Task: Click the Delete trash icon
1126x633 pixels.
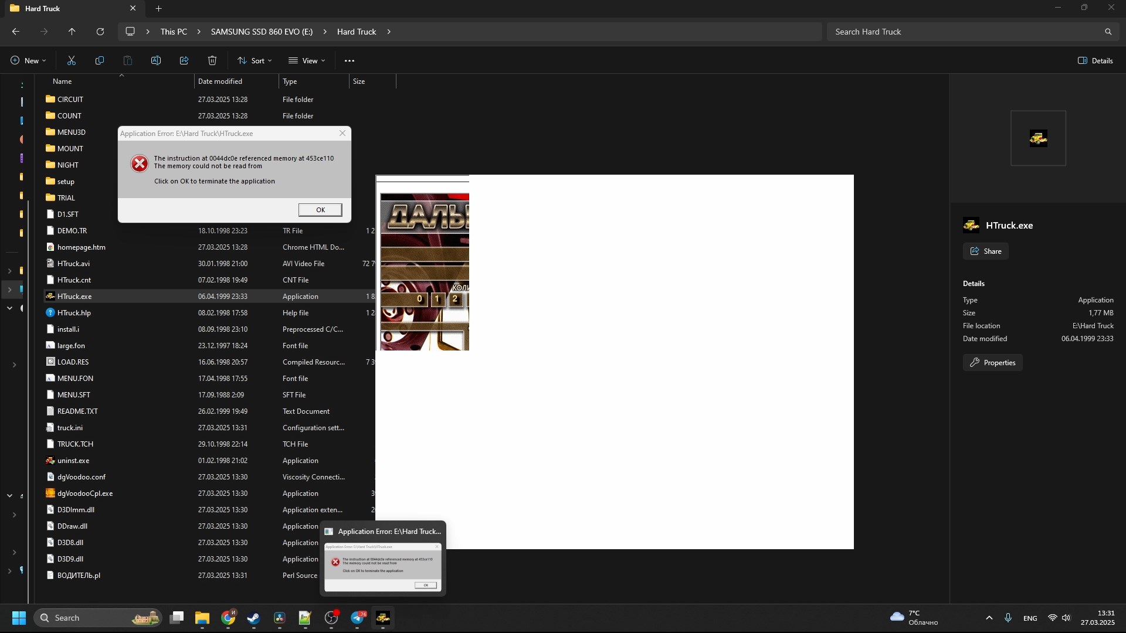Action: pyautogui.click(x=212, y=60)
